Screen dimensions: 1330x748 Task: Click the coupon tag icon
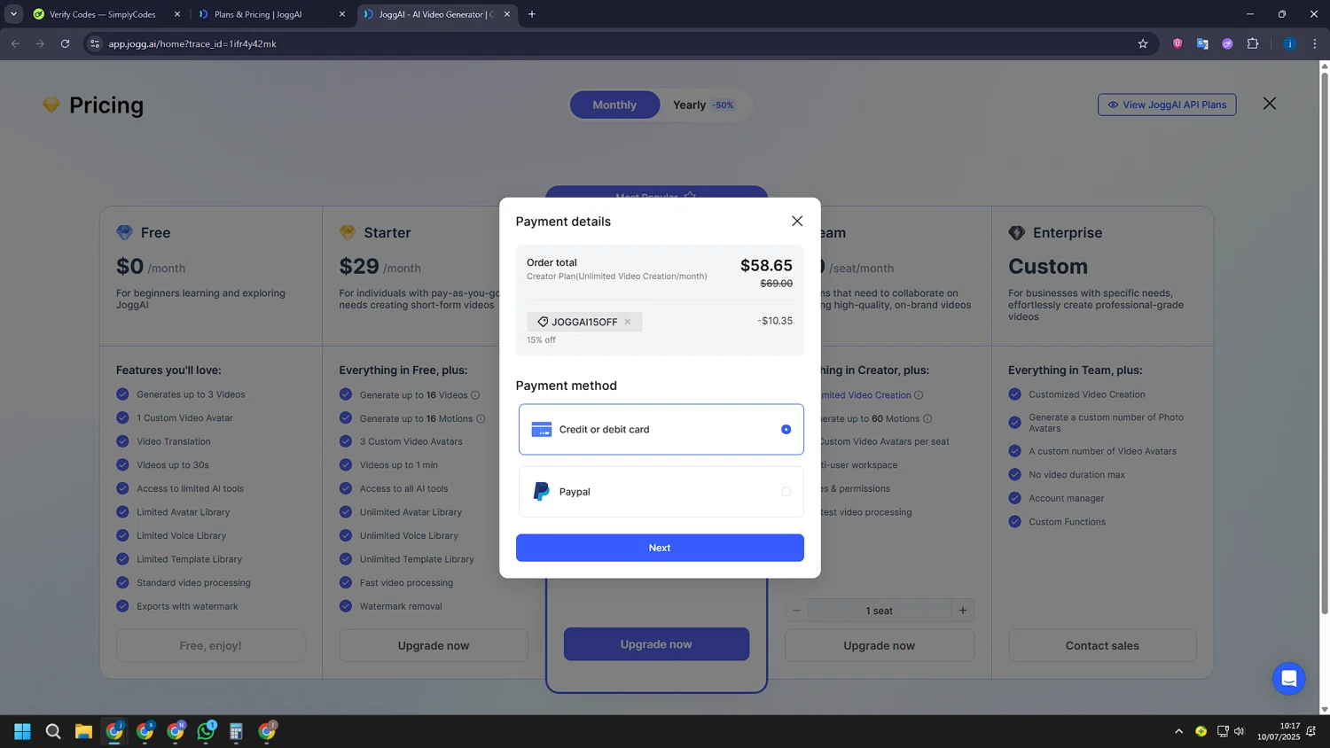pyautogui.click(x=543, y=322)
